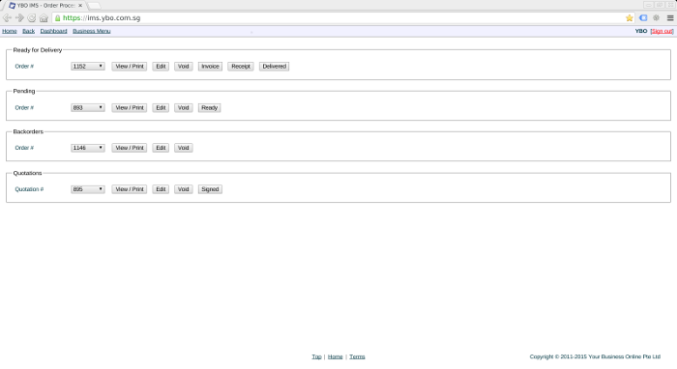Viewport: 677px width, 369px height.
Task: Click the Quotations section heading
Action: [x=28, y=173]
